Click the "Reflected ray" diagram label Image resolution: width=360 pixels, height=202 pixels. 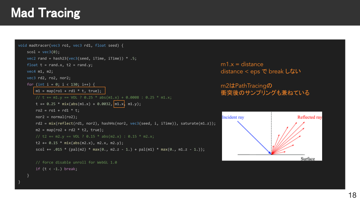point(309,117)
